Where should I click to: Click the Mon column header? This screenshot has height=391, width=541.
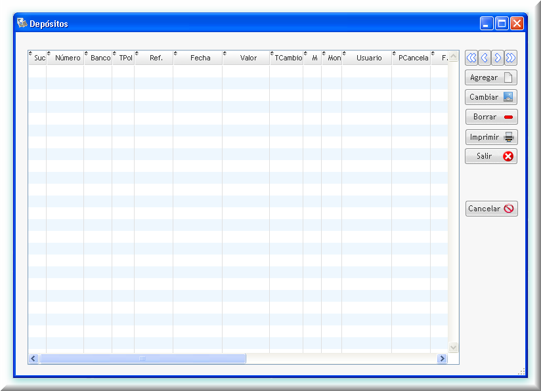332,58
